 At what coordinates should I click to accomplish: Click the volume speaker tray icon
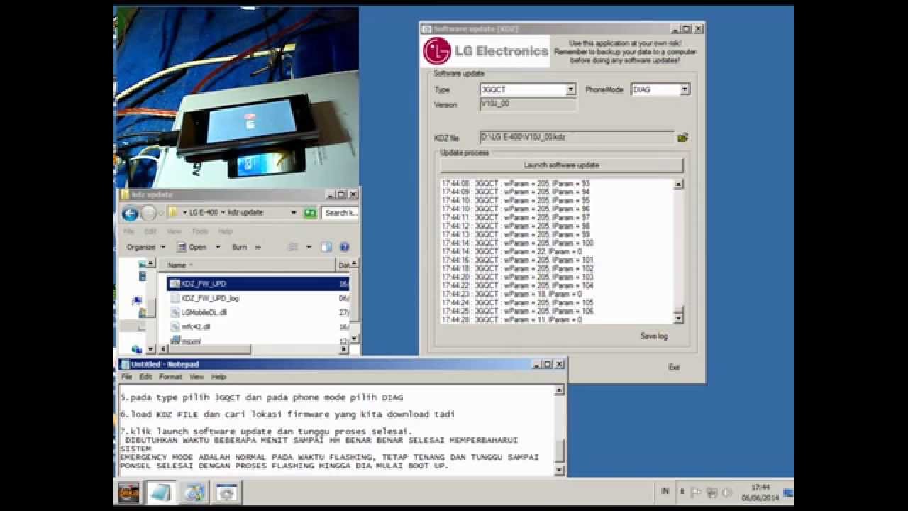coord(726,492)
